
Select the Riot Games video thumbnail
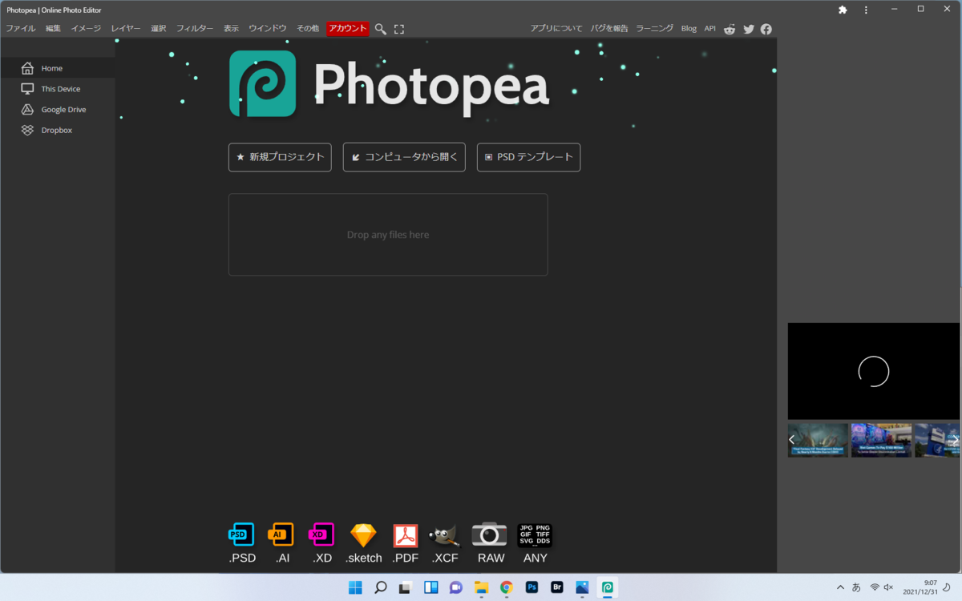881,440
